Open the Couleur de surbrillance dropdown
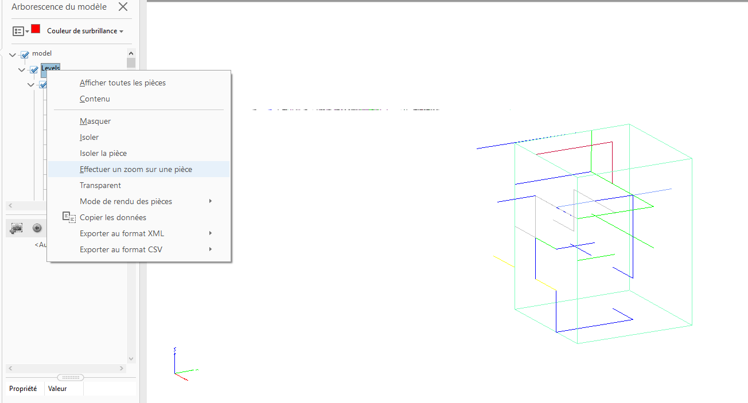 click(x=85, y=31)
